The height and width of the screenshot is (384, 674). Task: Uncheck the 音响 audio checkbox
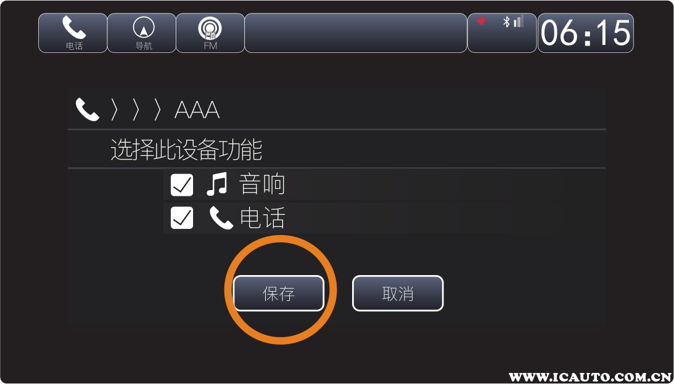pos(182,185)
